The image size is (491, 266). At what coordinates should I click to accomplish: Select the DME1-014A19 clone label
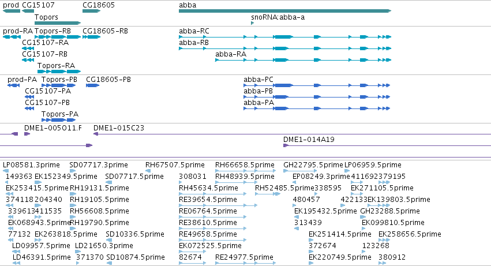point(309,140)
